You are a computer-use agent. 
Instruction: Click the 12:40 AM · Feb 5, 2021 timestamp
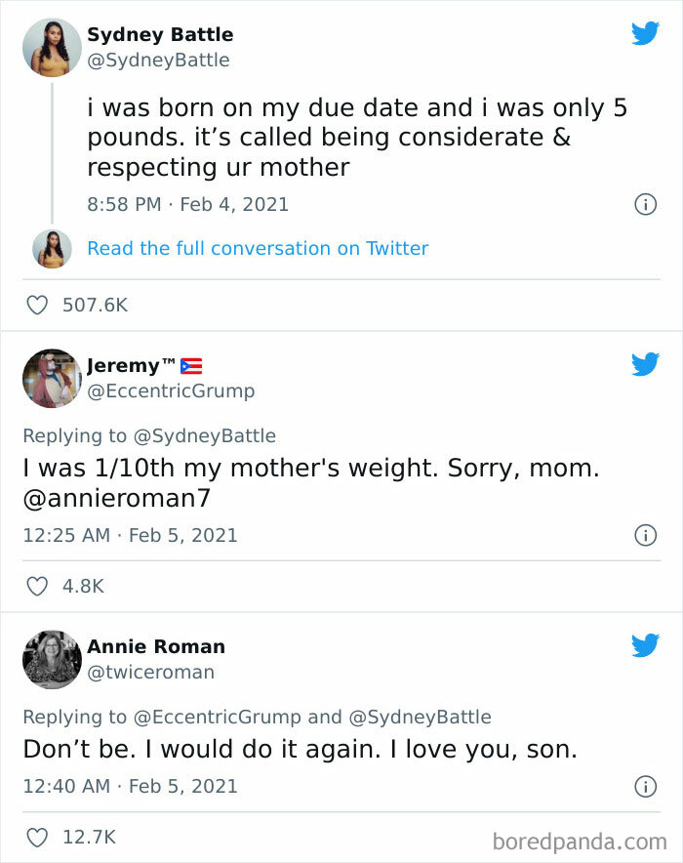pos(130,786)
